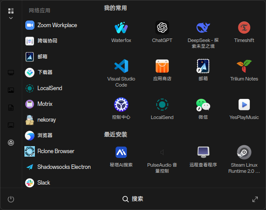Launch Waterfox from favorites

click(121, 32)
